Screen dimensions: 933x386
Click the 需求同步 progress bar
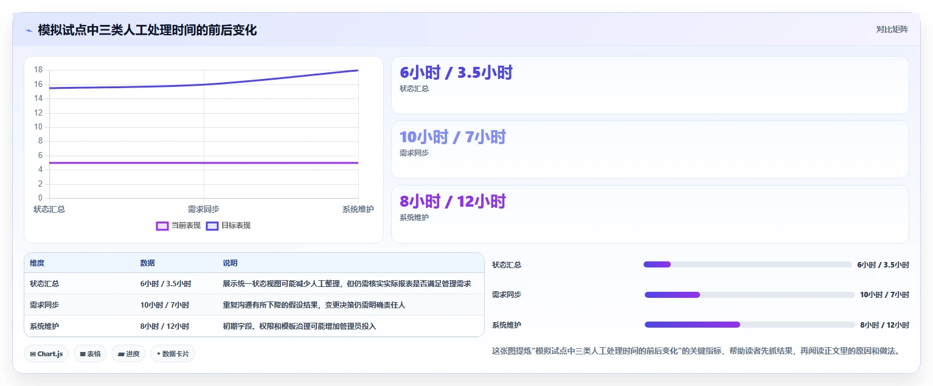tap(750, 295)
